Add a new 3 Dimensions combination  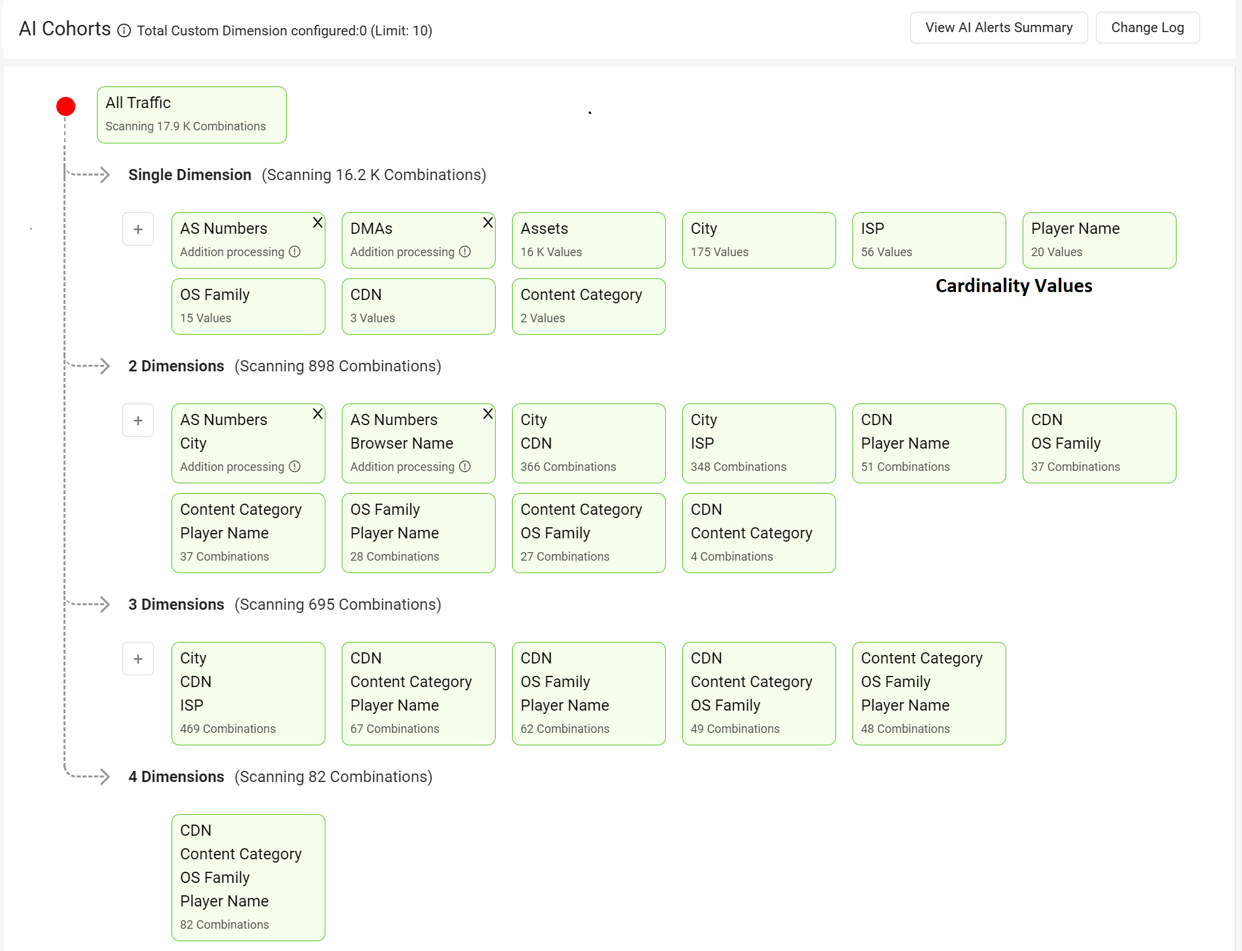[138, 659]
